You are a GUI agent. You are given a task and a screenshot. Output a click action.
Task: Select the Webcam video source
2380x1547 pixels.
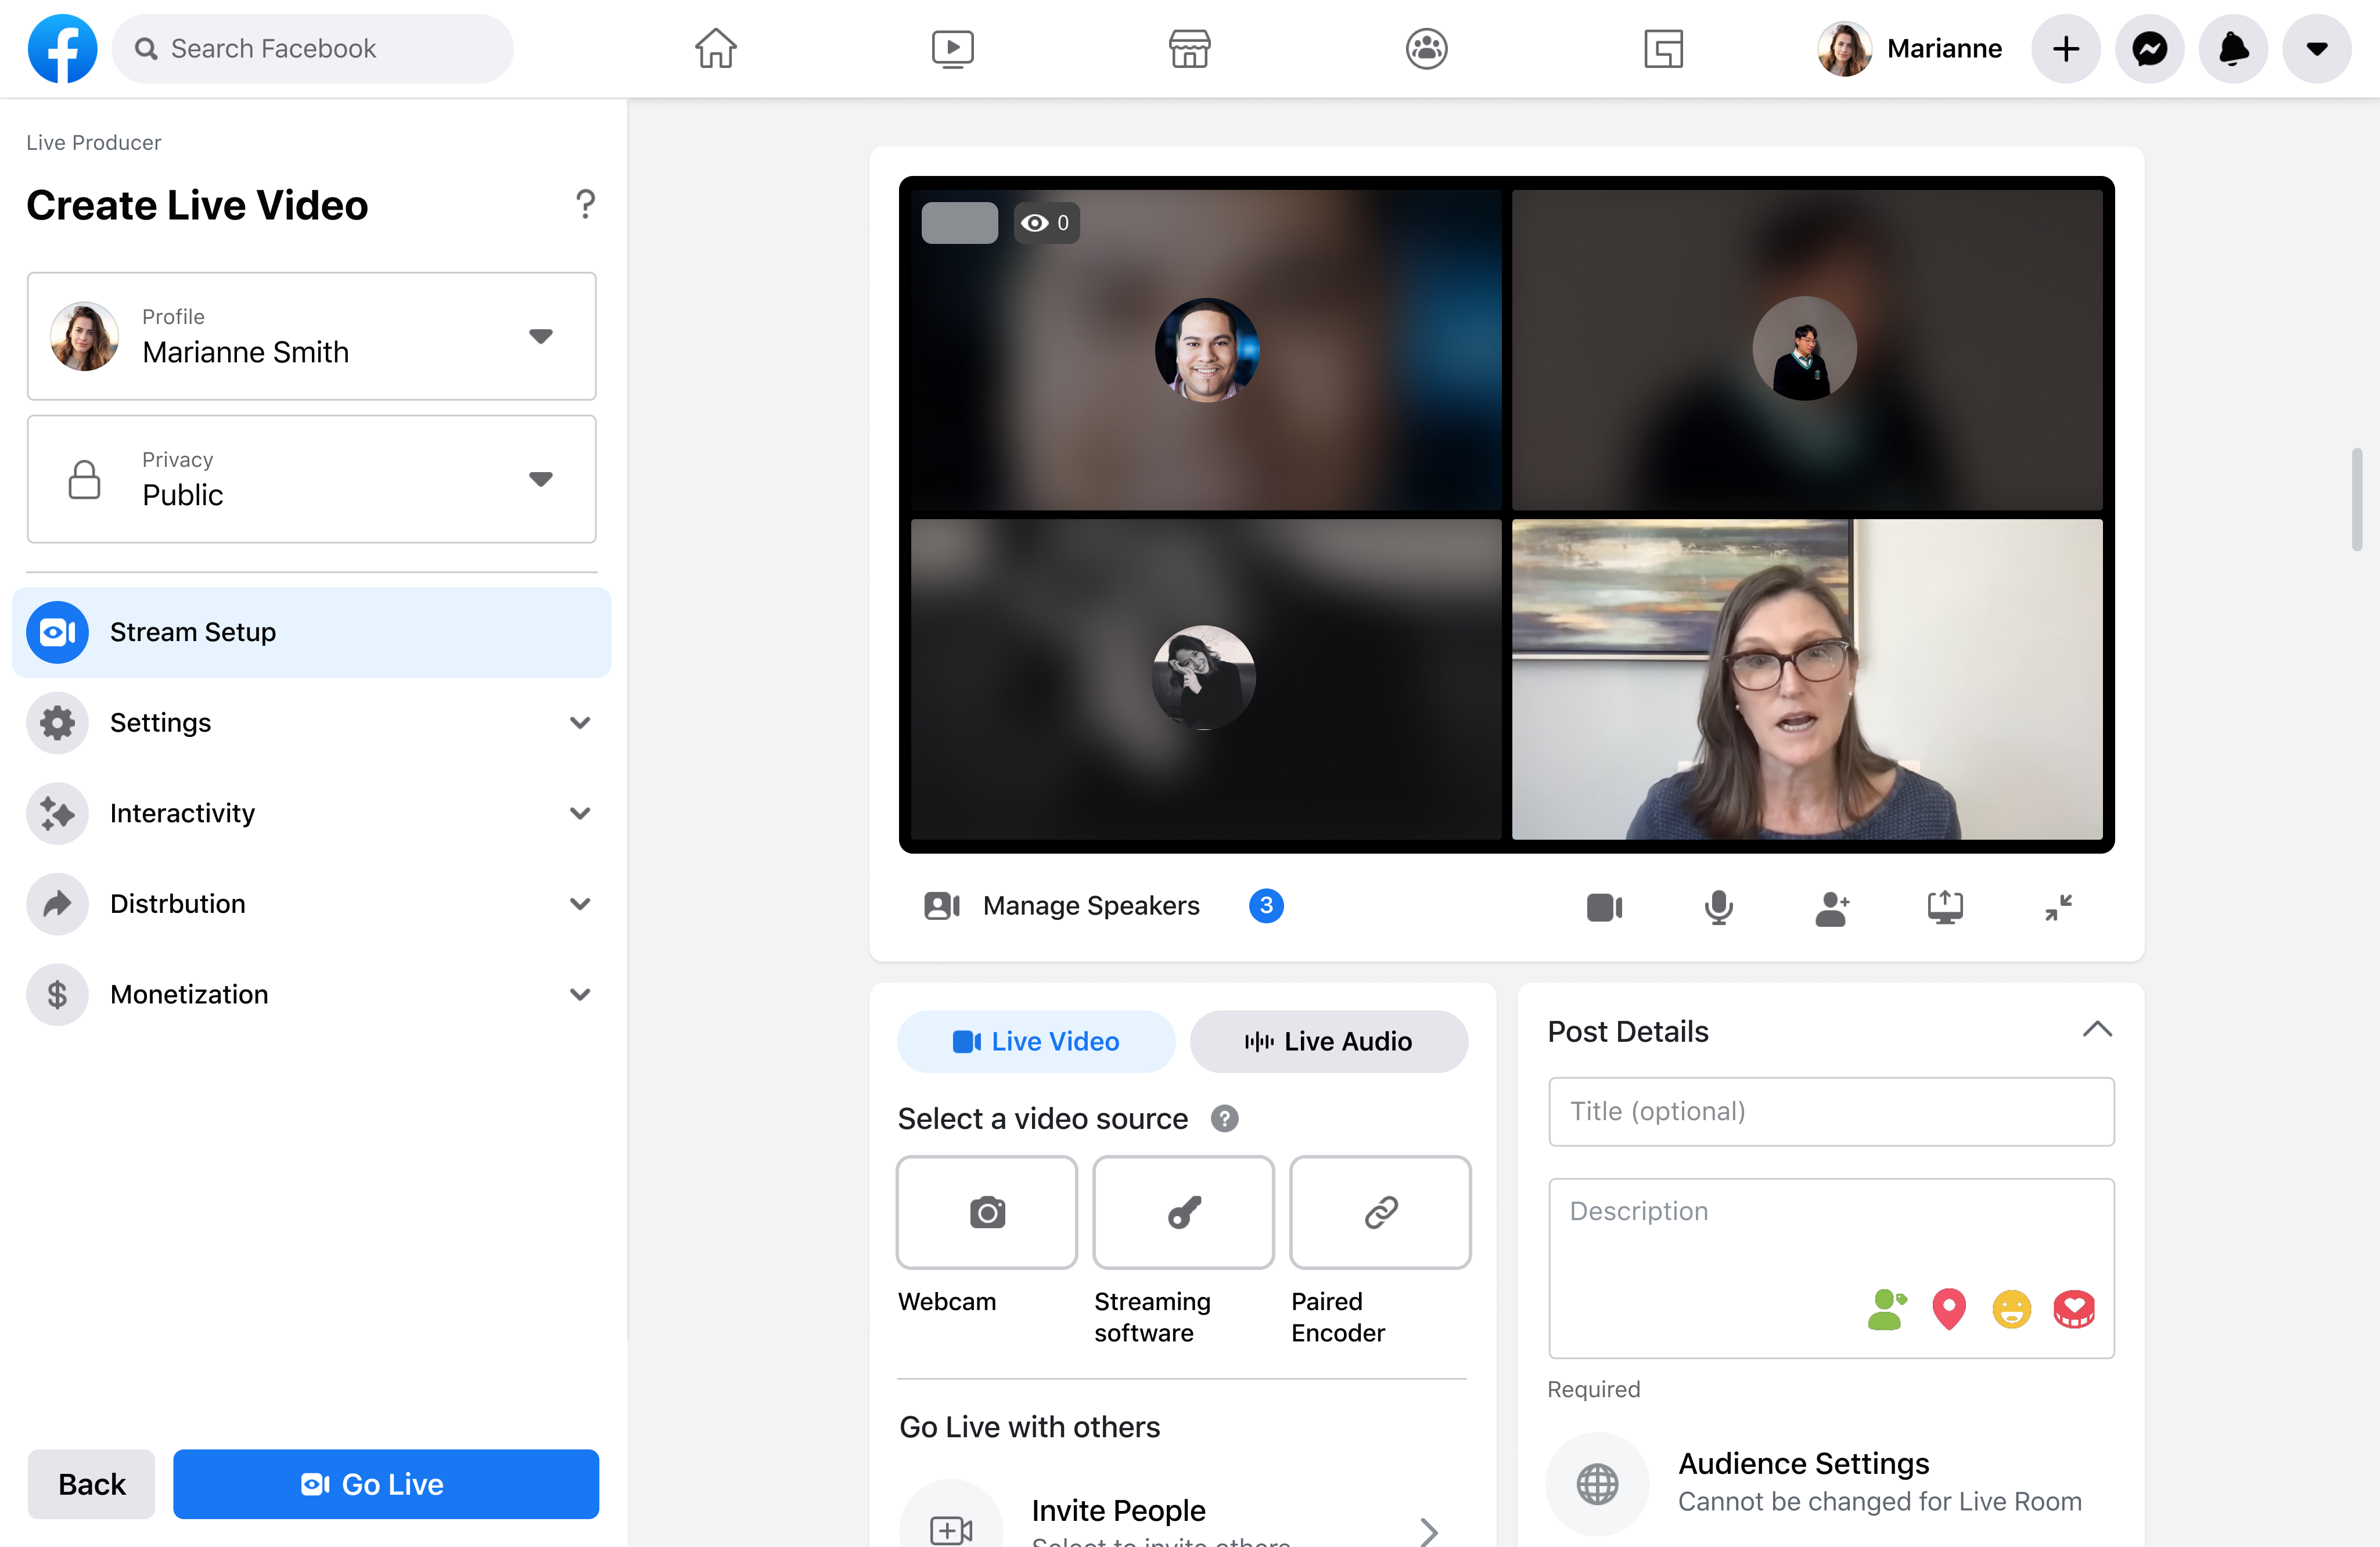[986, 1213]
